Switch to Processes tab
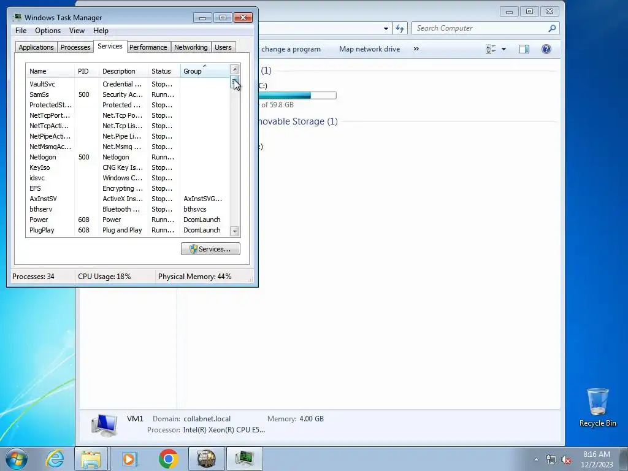The width and height of the screenshot is (628, 471). 75,47
